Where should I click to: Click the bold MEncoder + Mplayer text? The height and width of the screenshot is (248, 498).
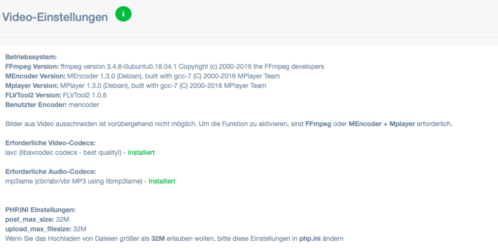382,124
